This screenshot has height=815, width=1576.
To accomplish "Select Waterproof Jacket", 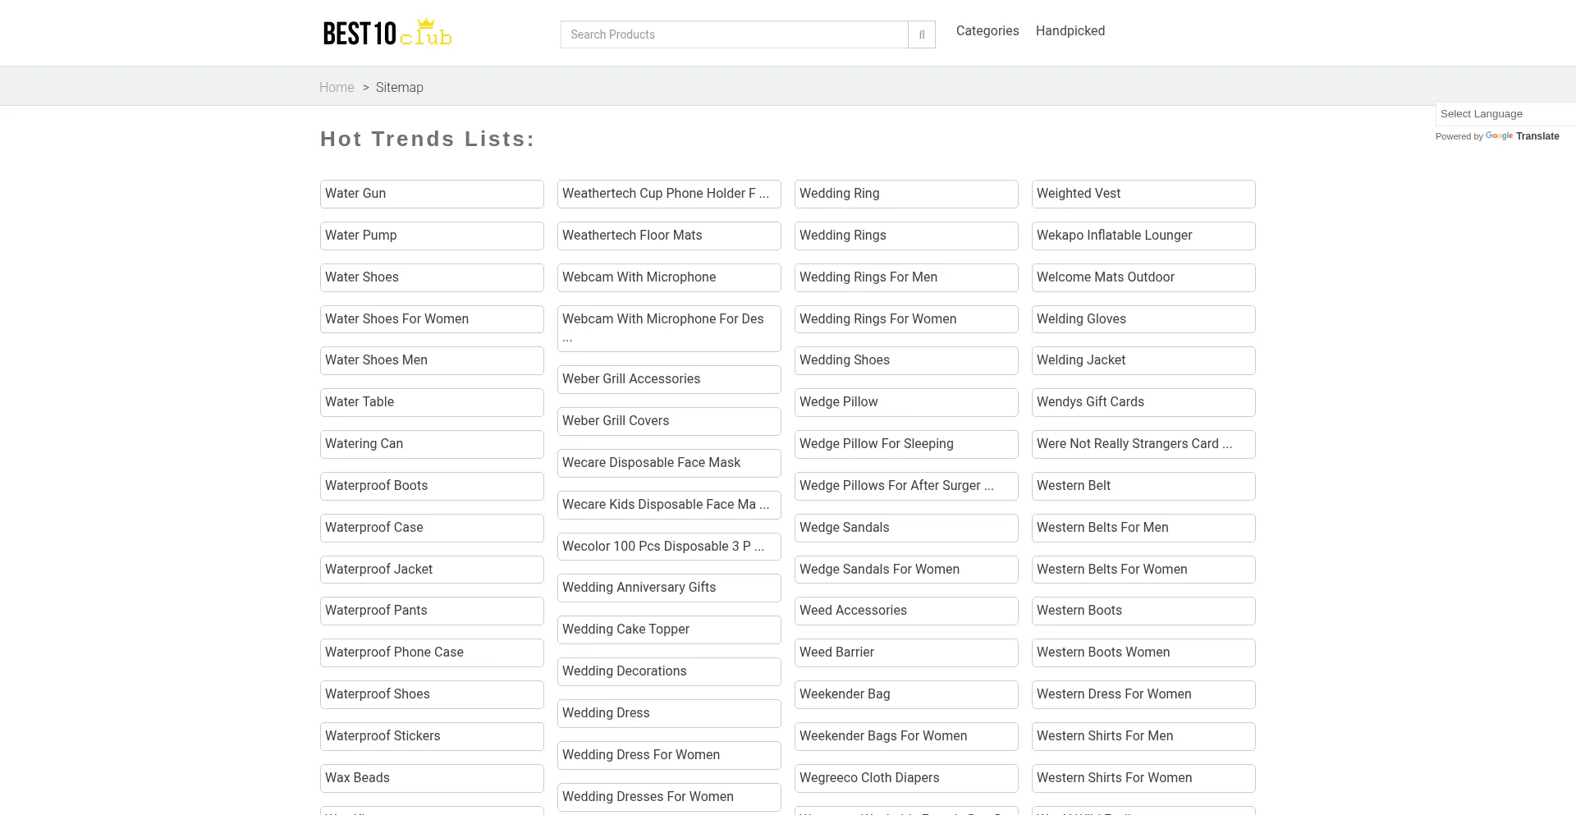I will coord(432,570).
